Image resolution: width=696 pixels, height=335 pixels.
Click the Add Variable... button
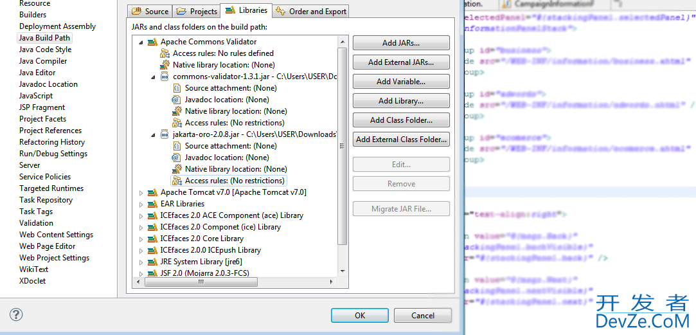(401, 81)
